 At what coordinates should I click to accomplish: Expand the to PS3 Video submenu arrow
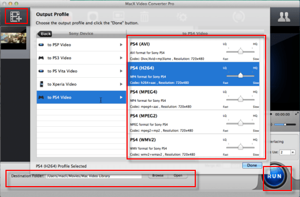click(x=121, y=58)
